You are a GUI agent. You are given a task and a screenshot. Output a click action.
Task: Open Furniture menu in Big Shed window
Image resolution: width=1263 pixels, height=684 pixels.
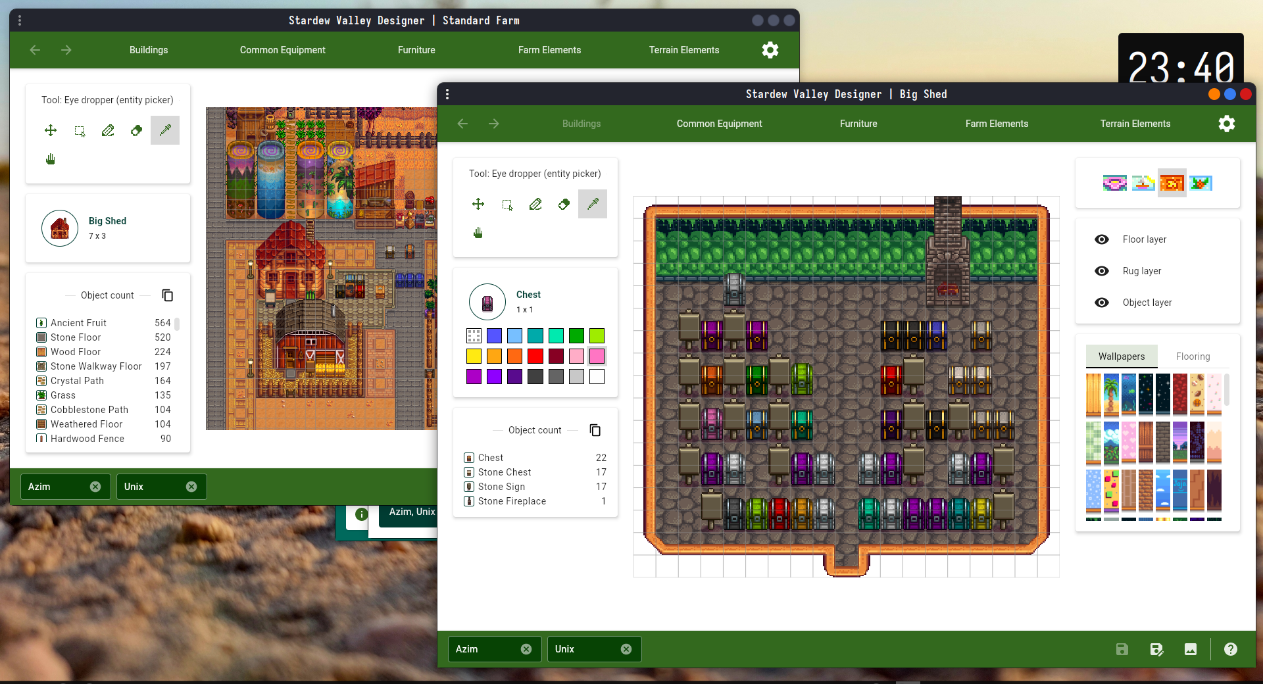point(858,124)
